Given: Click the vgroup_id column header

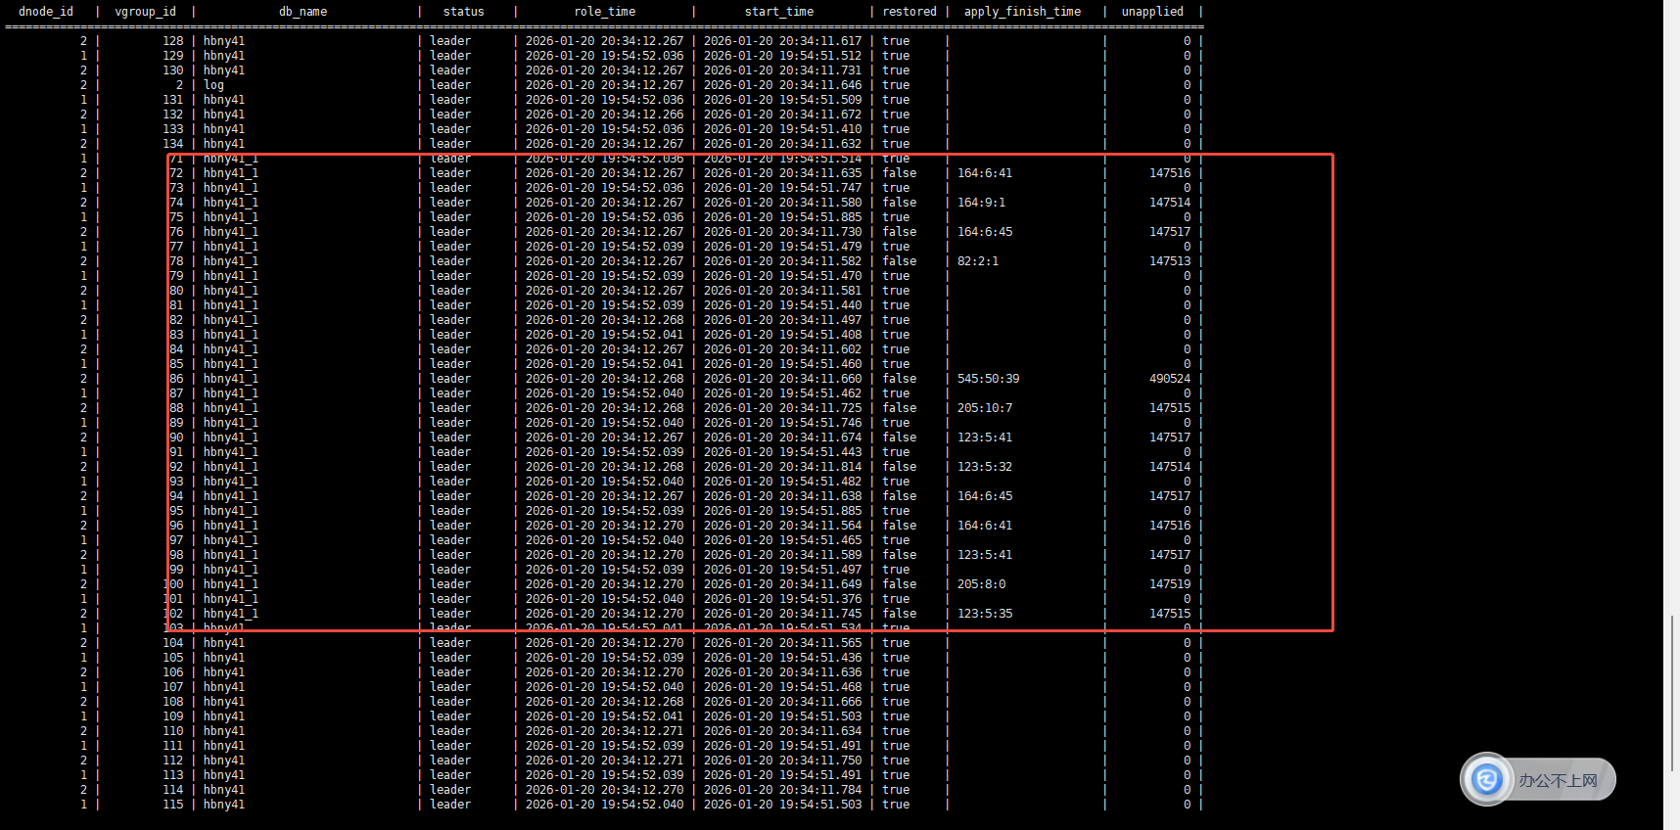Looking at the screenshot, I should pos(145,12).
